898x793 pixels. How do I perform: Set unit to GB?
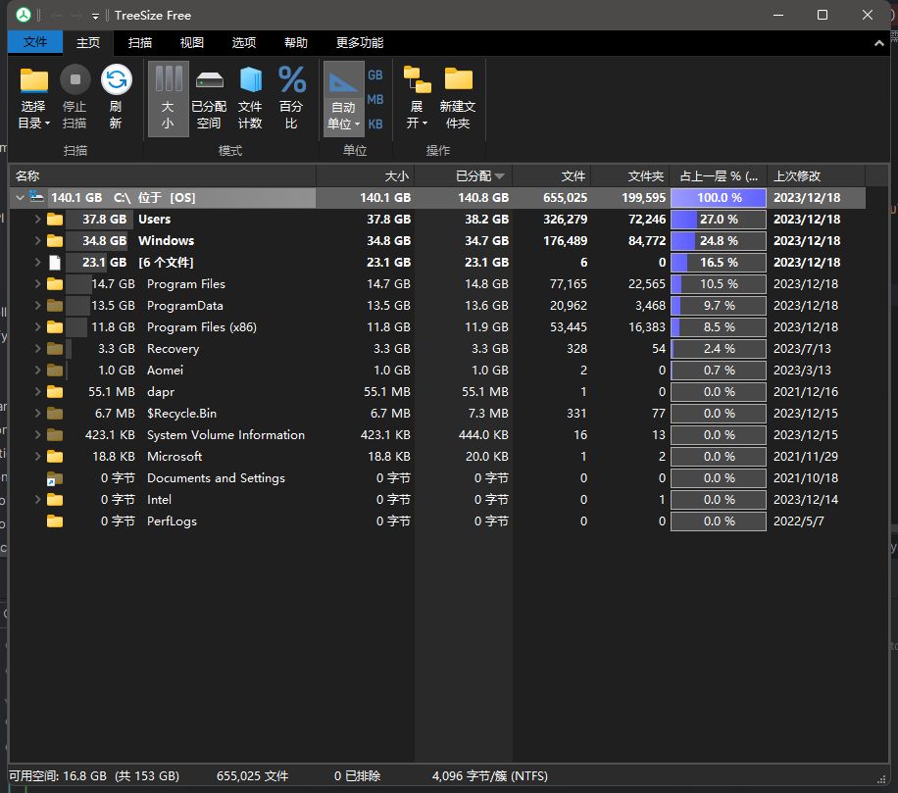pos(375,75)
